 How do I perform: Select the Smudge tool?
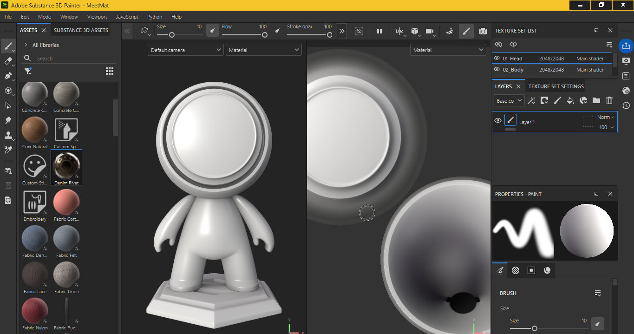(x=8, y=120)
